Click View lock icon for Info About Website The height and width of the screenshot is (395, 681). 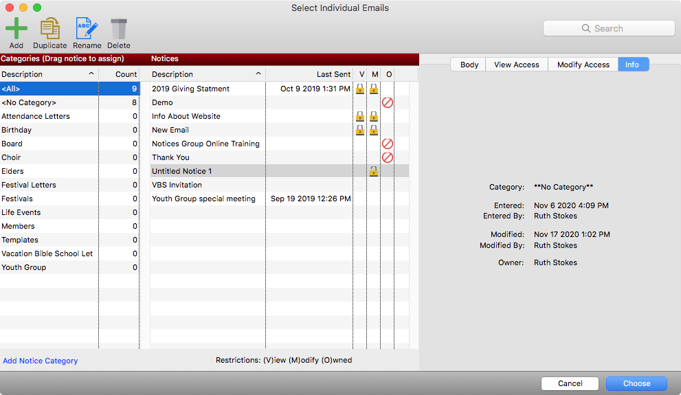pos(359,116)
